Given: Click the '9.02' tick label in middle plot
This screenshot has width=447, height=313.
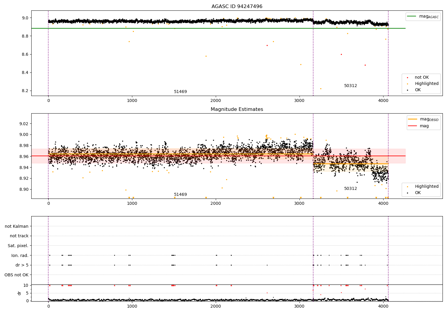Looking at the screenshot, I should coord(24,124).
